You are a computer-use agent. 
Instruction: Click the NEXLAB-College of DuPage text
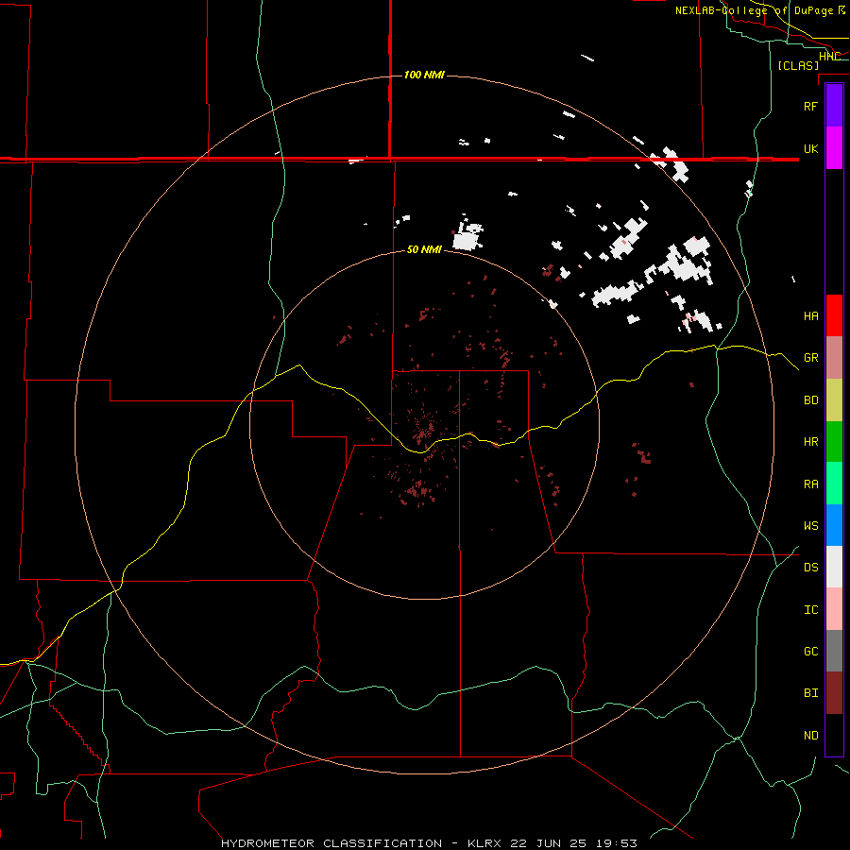click(x=754, y=10)
